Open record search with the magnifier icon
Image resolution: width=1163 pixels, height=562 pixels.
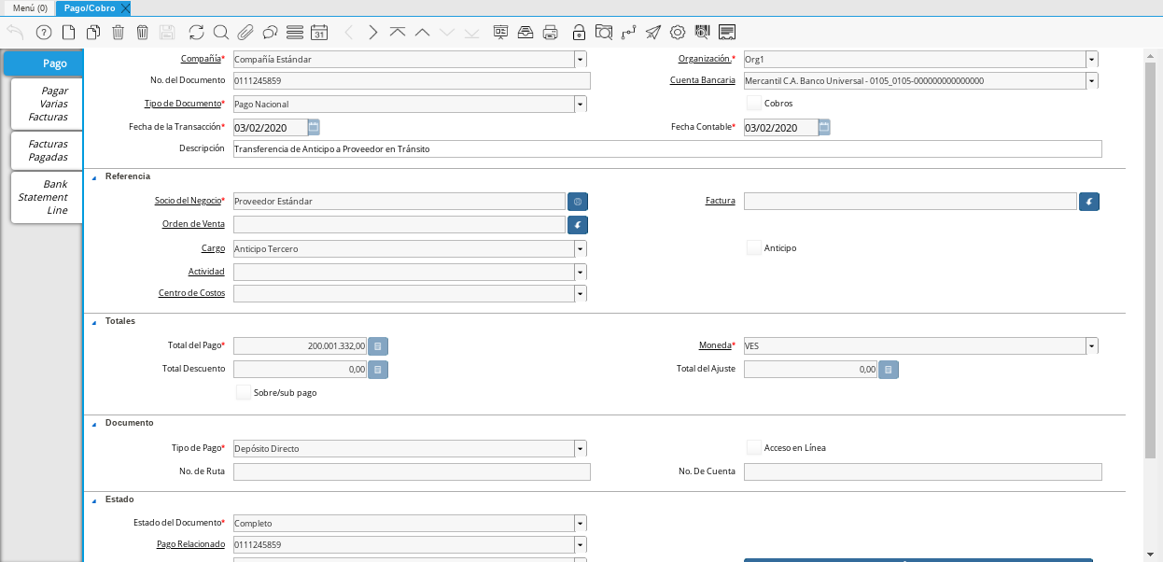pos(220,33)
